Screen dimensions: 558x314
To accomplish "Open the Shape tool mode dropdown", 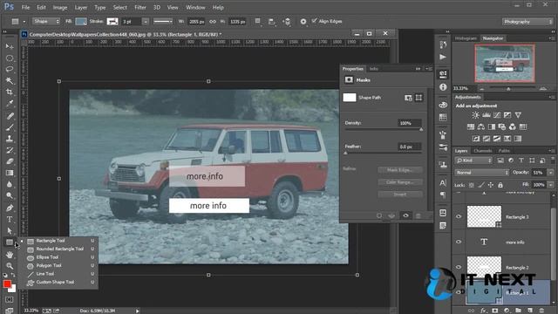I will 46,21.
